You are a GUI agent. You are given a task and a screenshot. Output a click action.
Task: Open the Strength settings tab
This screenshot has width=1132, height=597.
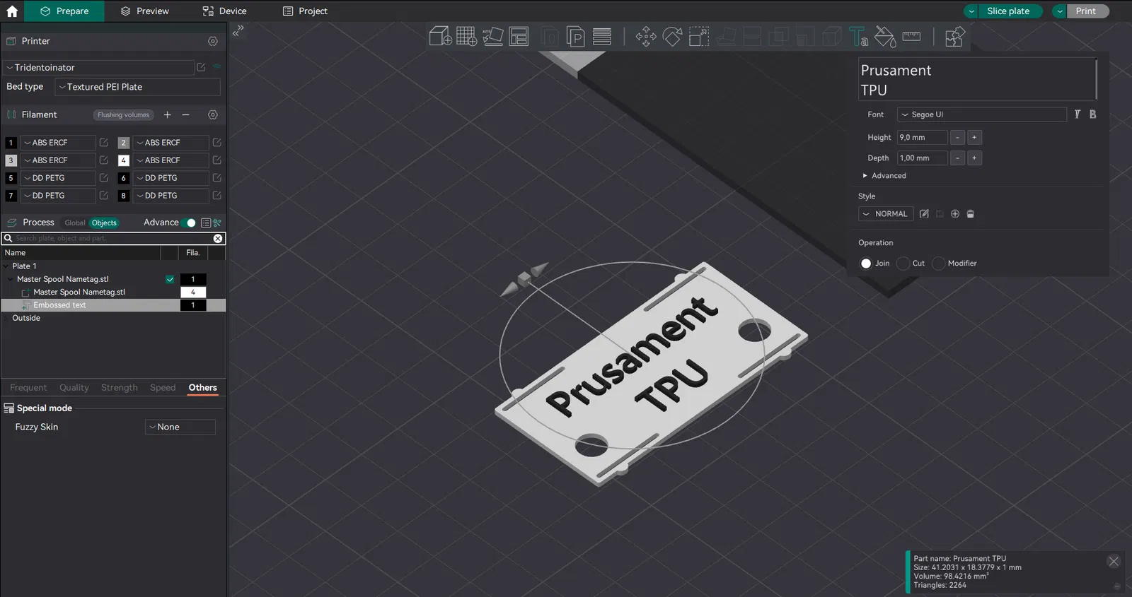click(x=120, y=388)
